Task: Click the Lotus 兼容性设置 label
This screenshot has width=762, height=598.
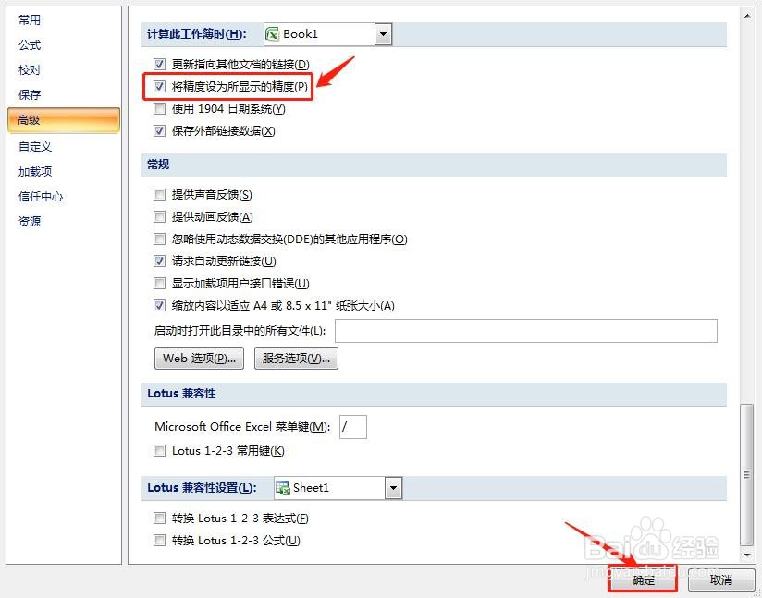Action: coord(202,488)
